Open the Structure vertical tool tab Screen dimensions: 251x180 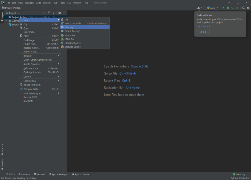2,149
